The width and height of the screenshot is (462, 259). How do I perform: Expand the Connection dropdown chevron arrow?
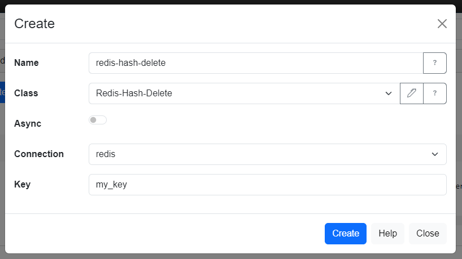click(435, 154)
